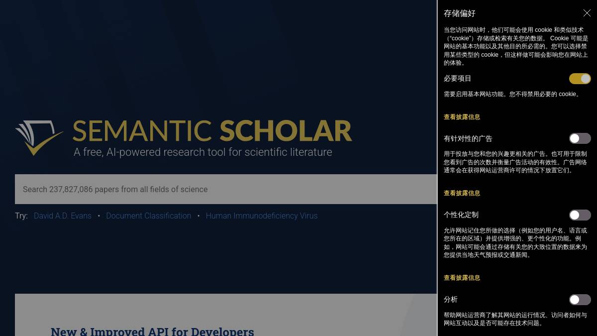Click the SEMANTIC SCHOLAR wordmark text
Screen dimensions: 597x336
tap(212, 131)
